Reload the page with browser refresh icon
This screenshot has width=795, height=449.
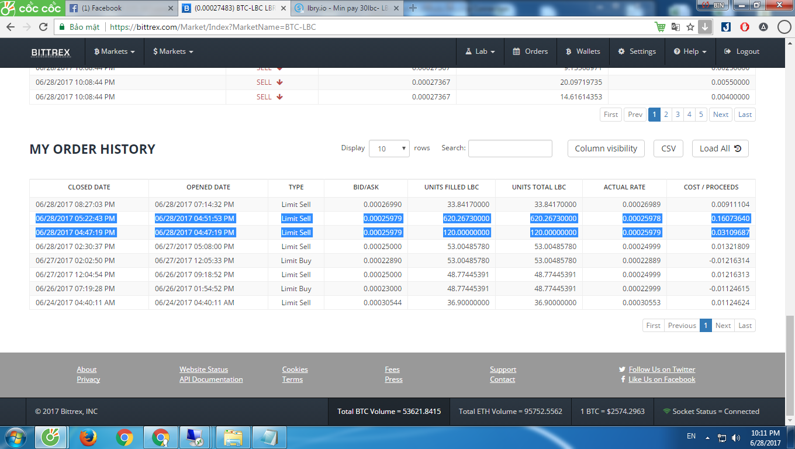pos(43,27)
